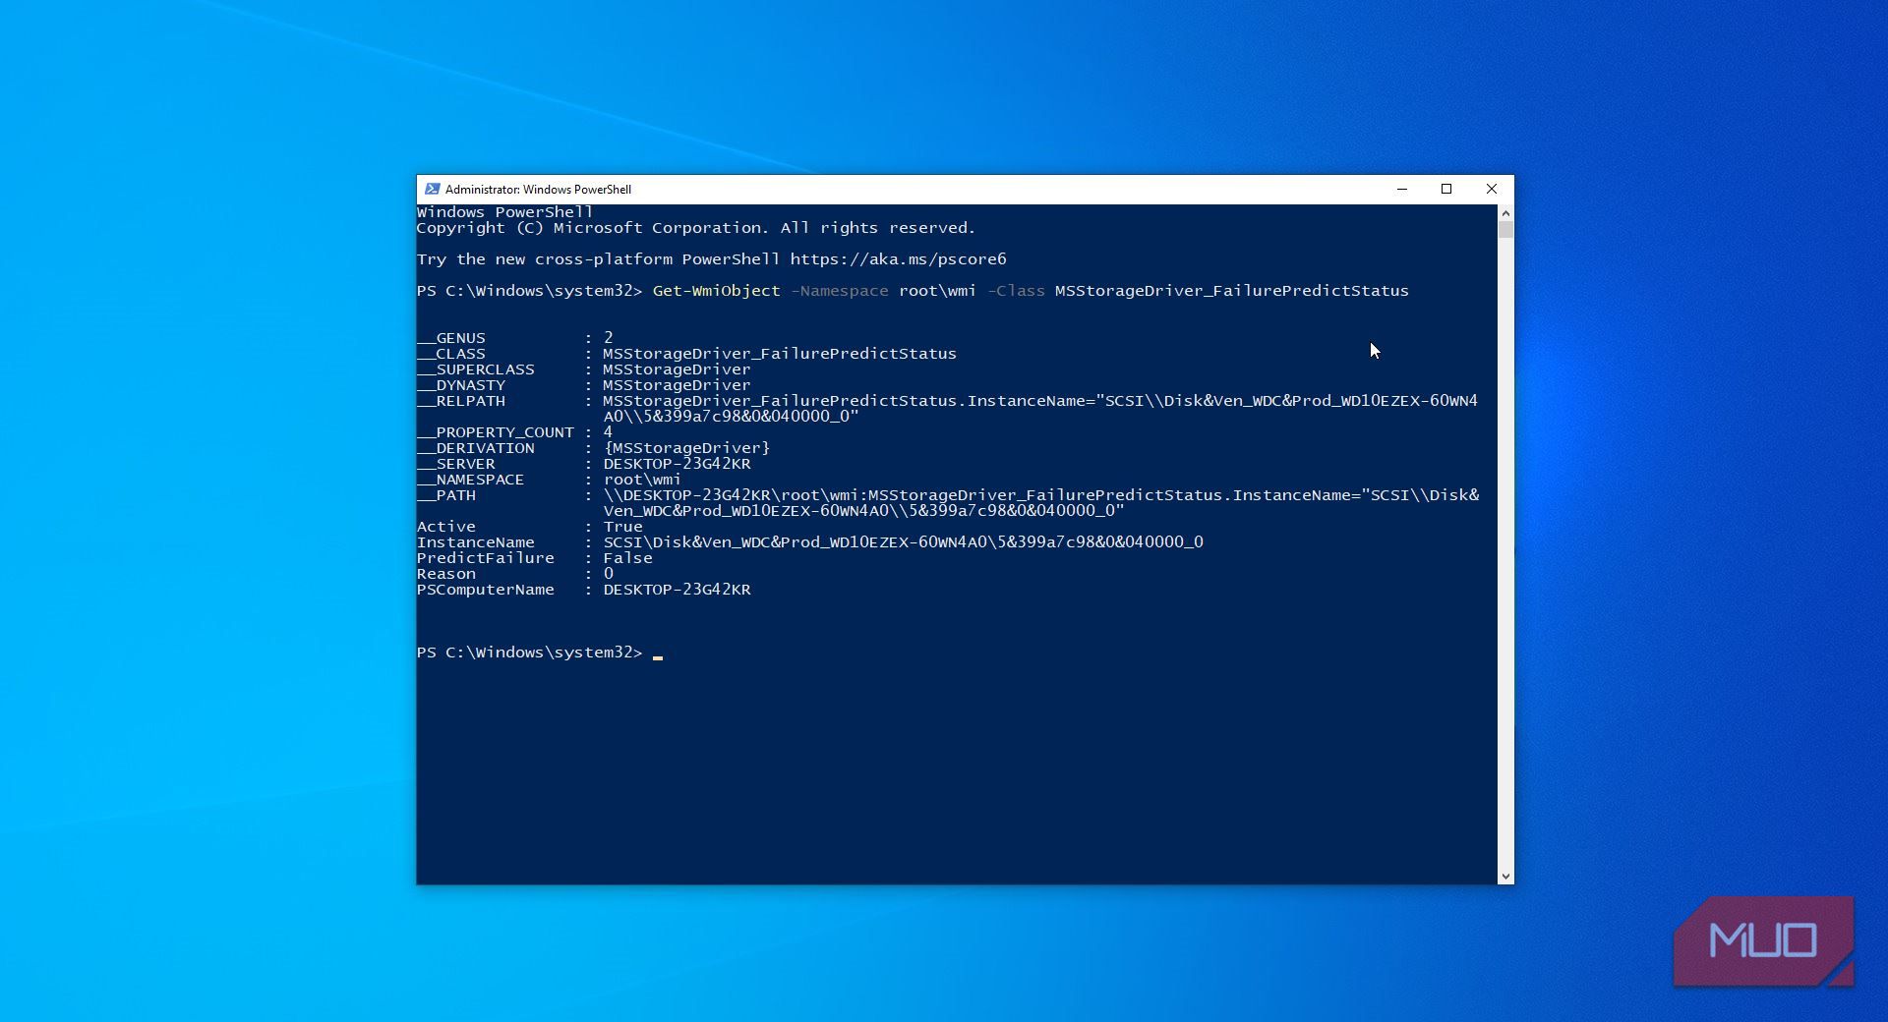Click the PSComputerName value DESKTOP-23G42KR
This screenshot has width=1888, height=1022.
pyautogui.click(x=677, y=590)
